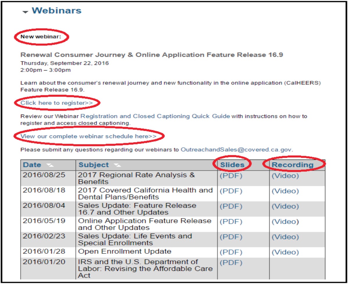Click the Date column header
Screen dimensions: 348x284
(32, 165)
